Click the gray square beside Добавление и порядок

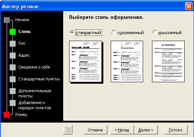click(13, 103)
